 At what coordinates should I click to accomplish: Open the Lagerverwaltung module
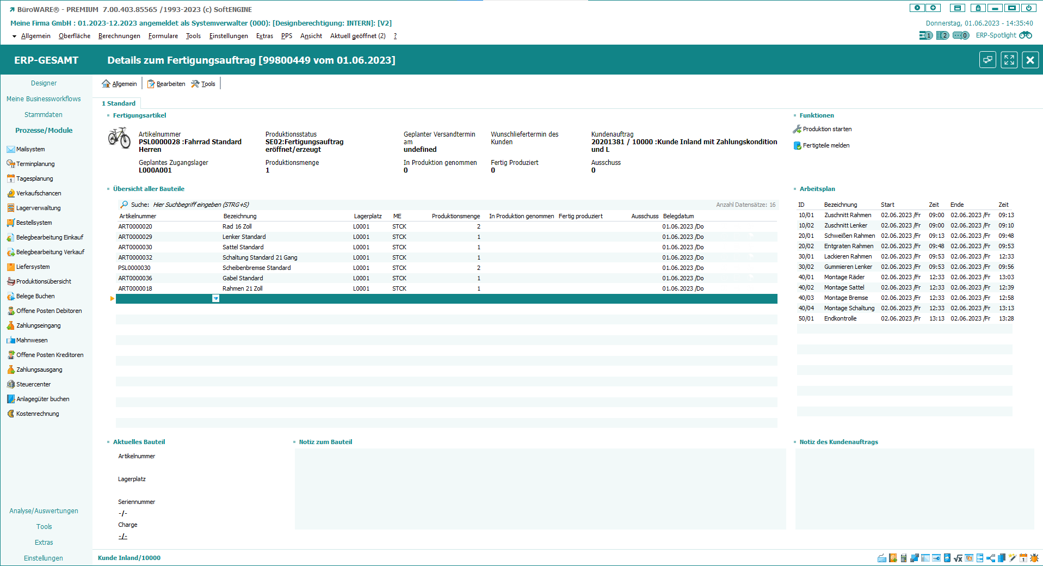point(38,208)
